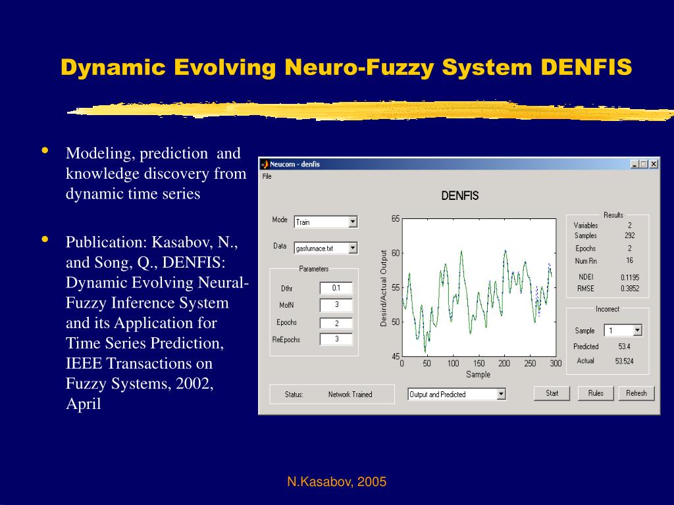Open the Mode dropdown showing Train
This screenshot has width=674, height=505.
(x=326, y=222)
